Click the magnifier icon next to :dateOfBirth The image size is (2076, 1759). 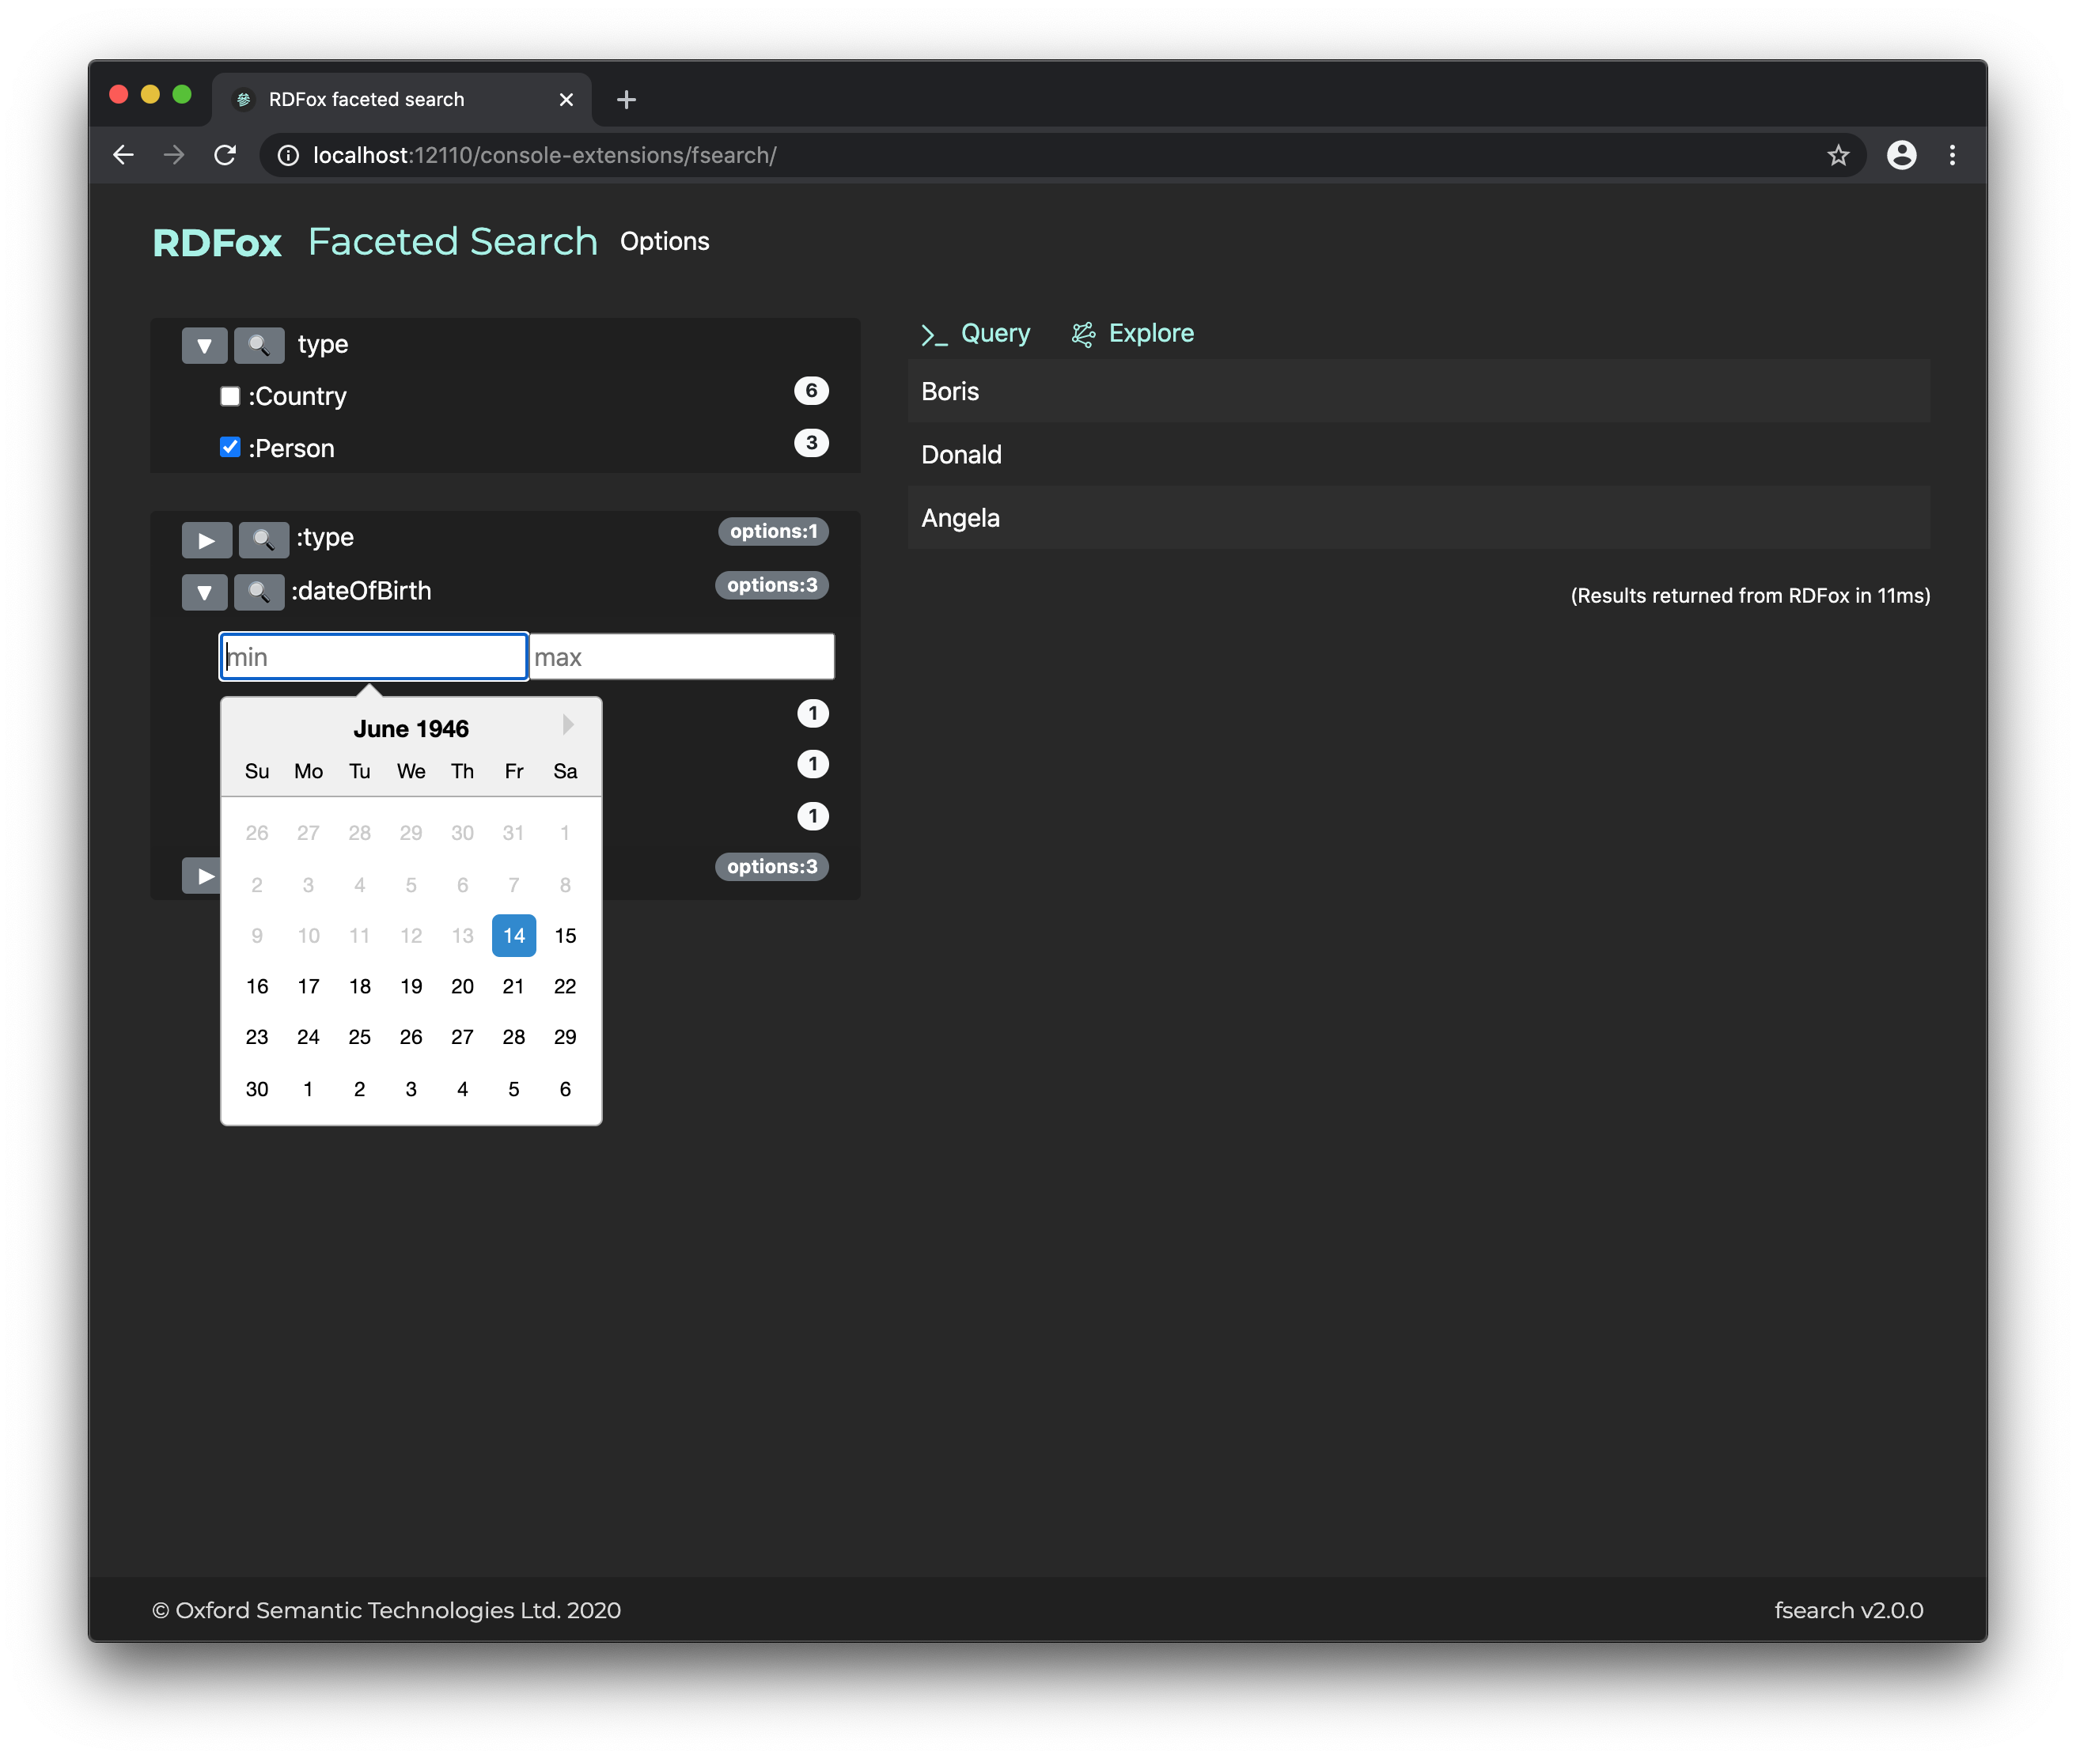(259, 592)
